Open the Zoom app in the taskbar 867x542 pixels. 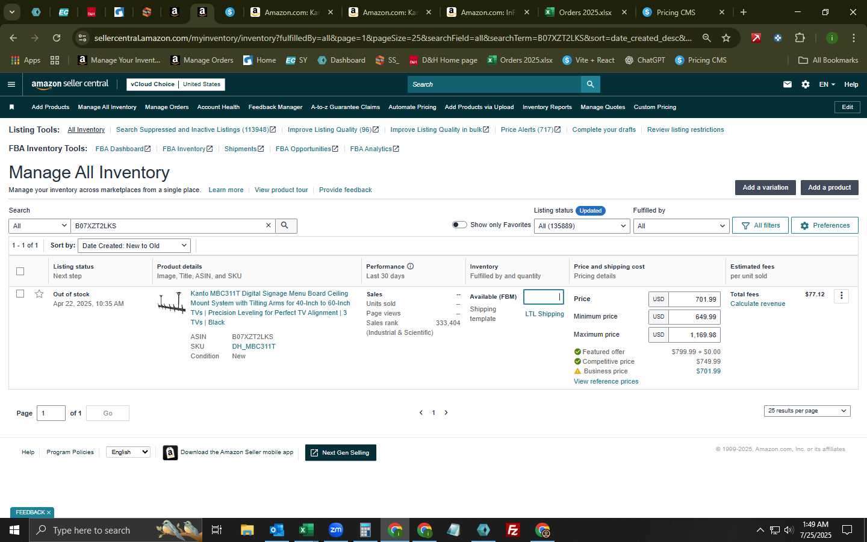pos(336,530)
